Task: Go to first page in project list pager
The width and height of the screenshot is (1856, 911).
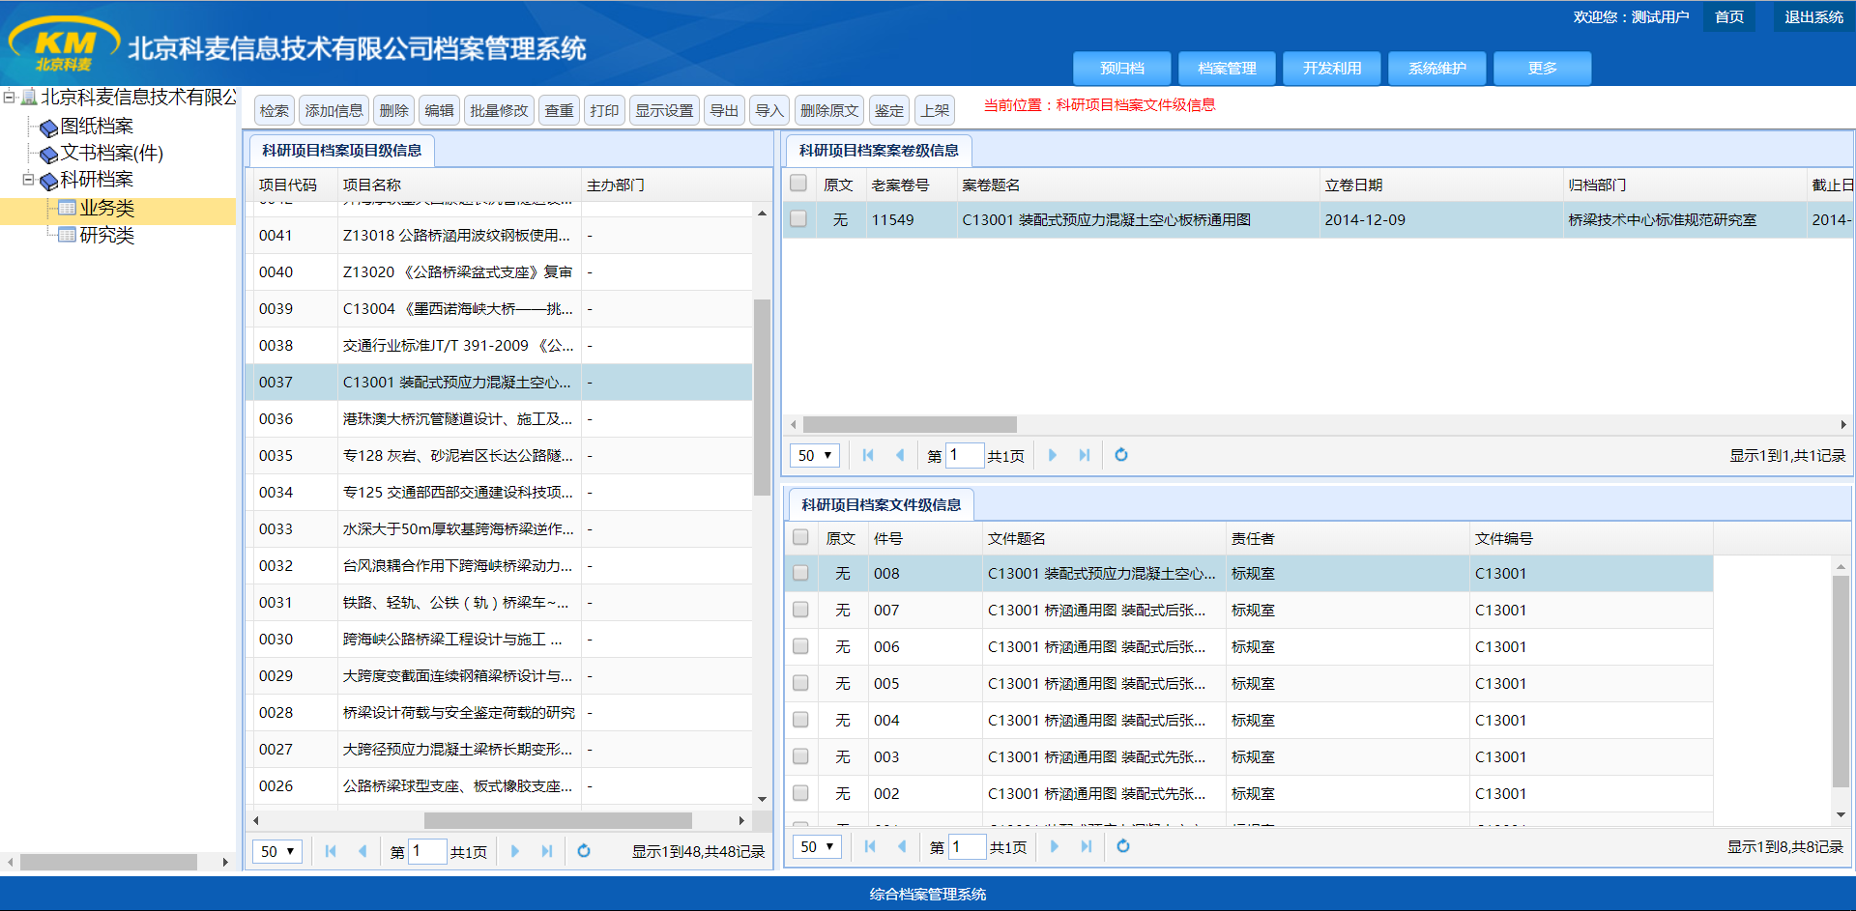Action: (331, 851)
